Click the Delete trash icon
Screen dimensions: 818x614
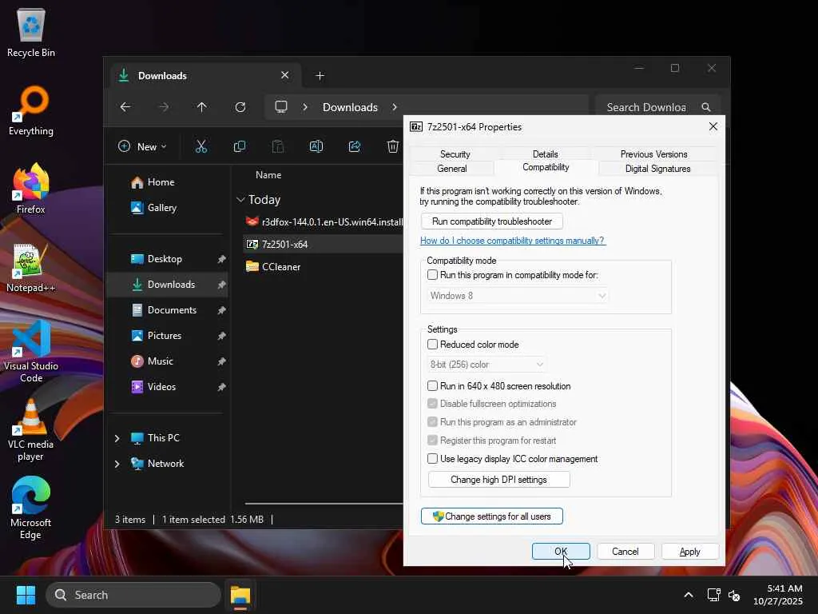coord(393,147)
